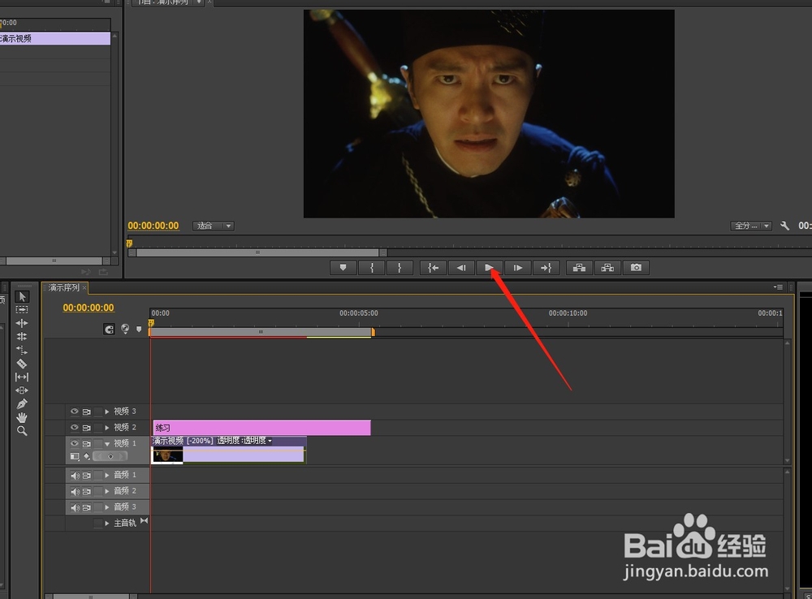Select the Slip tool
812x599 pixels.
pos(22,377)
